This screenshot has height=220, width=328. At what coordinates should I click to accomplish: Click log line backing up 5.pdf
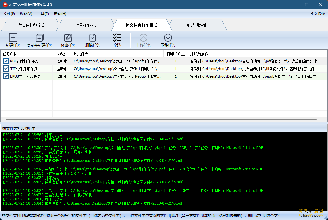coord(92,182)
